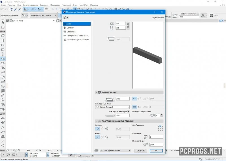Select the Stair tool in the toolbox
Screen dimensions: 226x161
click(3, 68)
